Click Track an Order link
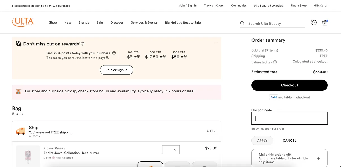Screen dimensions: 341x167 click(214, 5)
